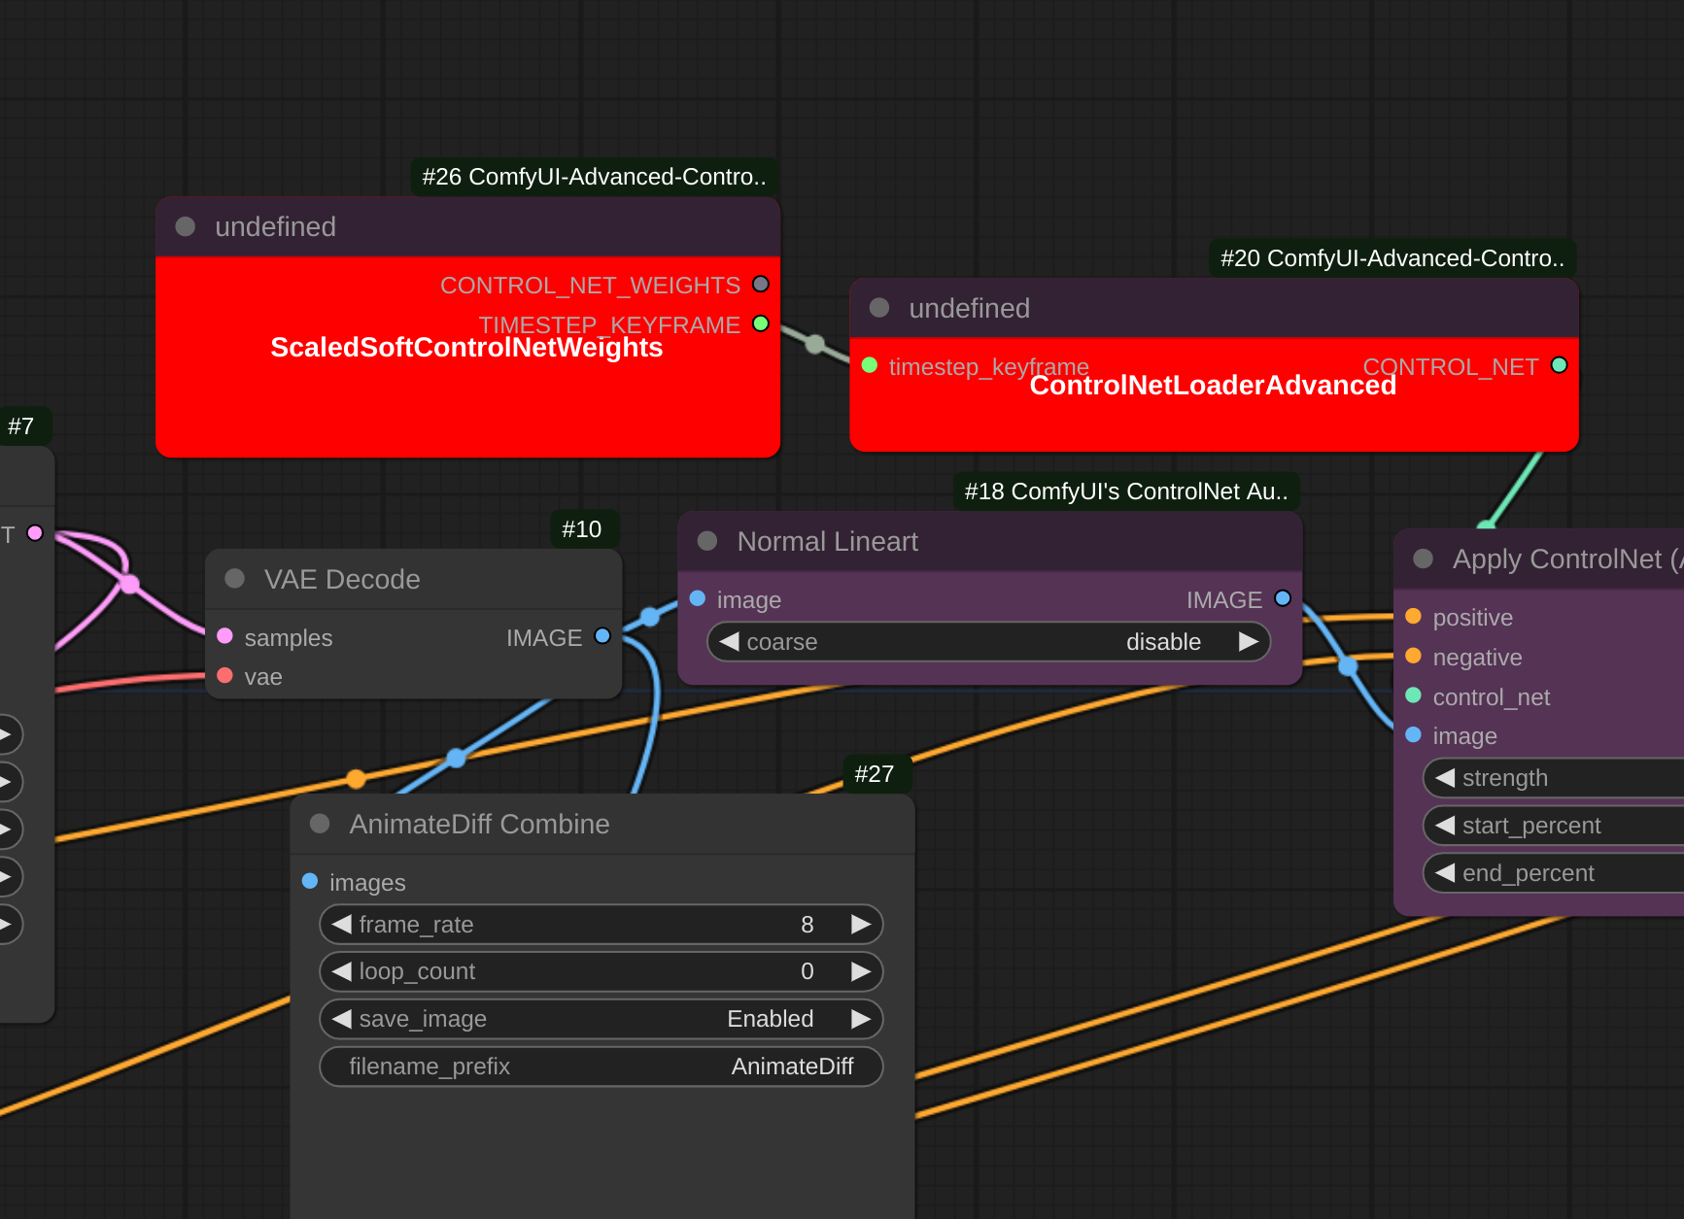Change the coarse option using its right arrow

pos(1249,641)
